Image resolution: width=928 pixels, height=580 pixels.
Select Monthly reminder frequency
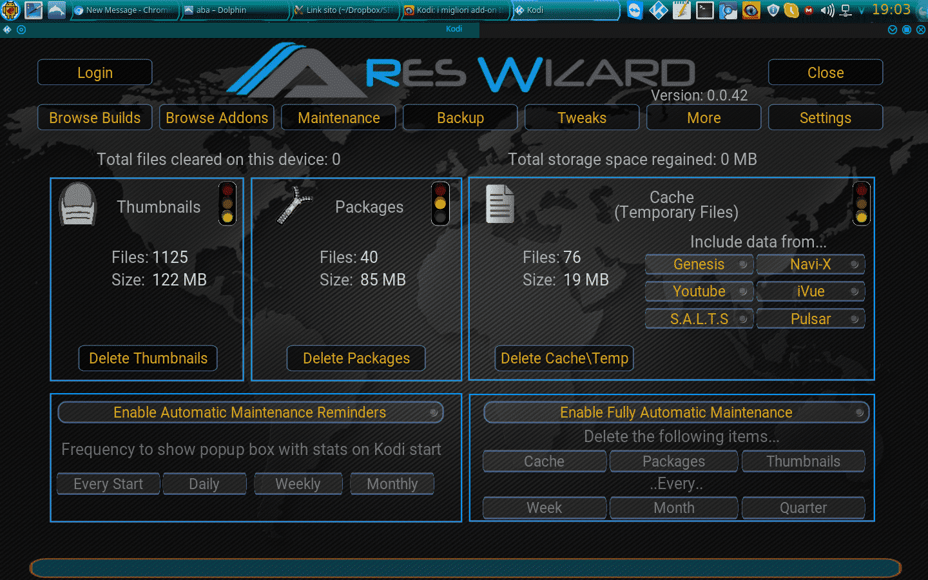[x=392, y=483]
